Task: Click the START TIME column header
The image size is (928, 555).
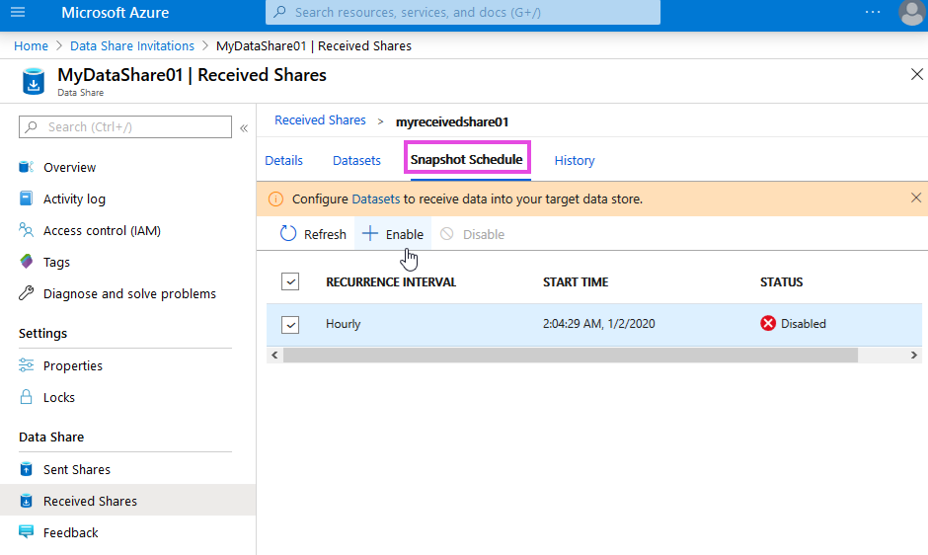Action: 576,281
